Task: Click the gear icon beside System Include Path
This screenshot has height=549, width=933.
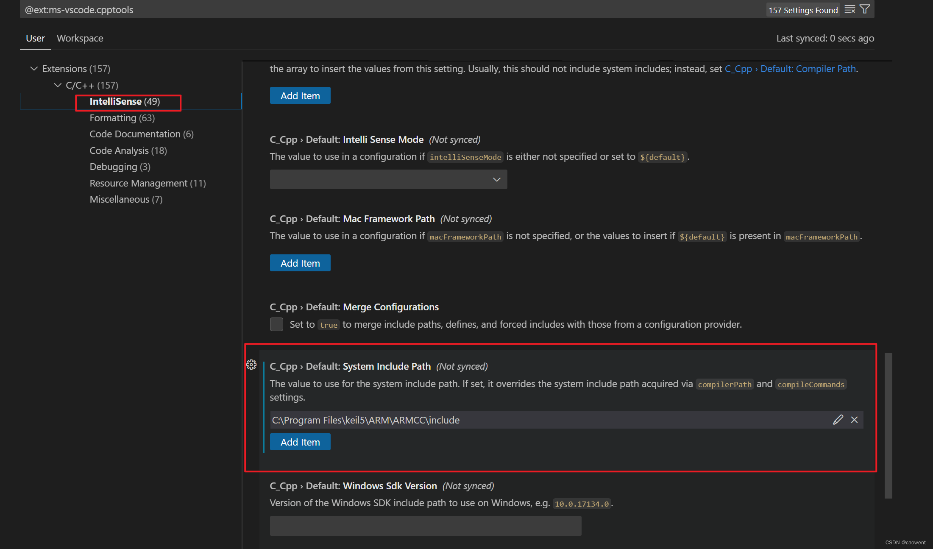Action: (252, 365)
